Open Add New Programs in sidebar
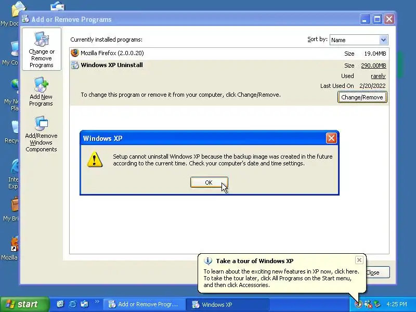The image size is (416, 312). pos(41,92)
